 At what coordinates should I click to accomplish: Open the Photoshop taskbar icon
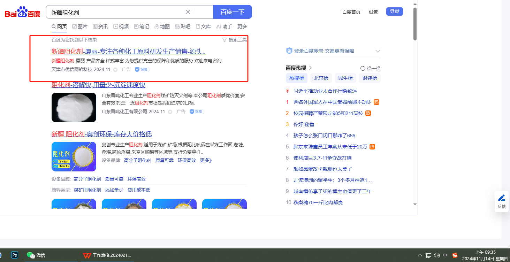(x=15, y=255)
